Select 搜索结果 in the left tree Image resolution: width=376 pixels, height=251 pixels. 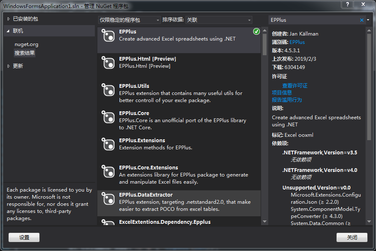(x=25, y=53)
